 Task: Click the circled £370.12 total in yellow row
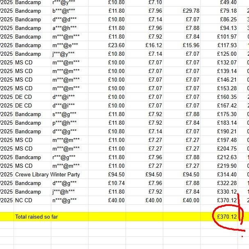coord(227,217)
